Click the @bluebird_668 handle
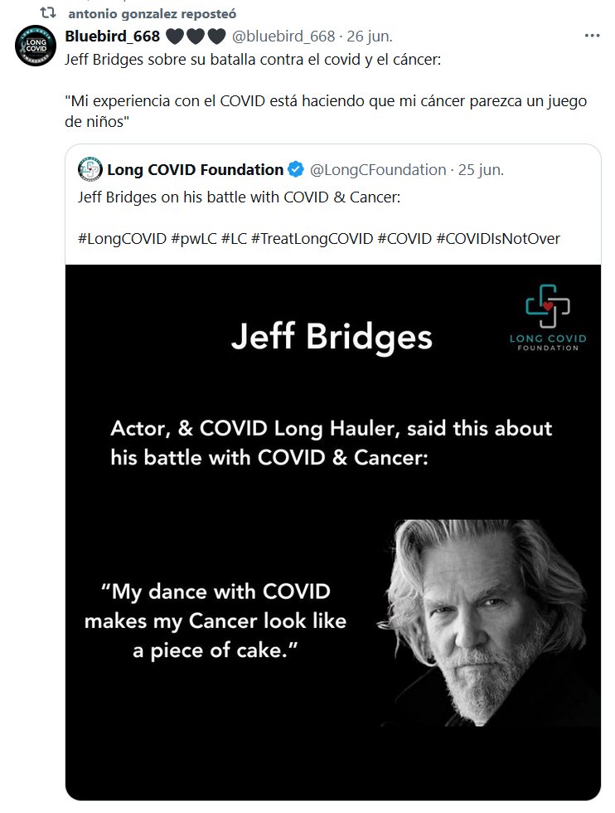 (x=283, y=37)
